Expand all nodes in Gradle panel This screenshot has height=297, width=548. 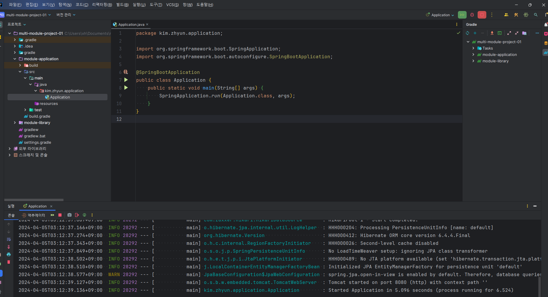tap(509, 33)
